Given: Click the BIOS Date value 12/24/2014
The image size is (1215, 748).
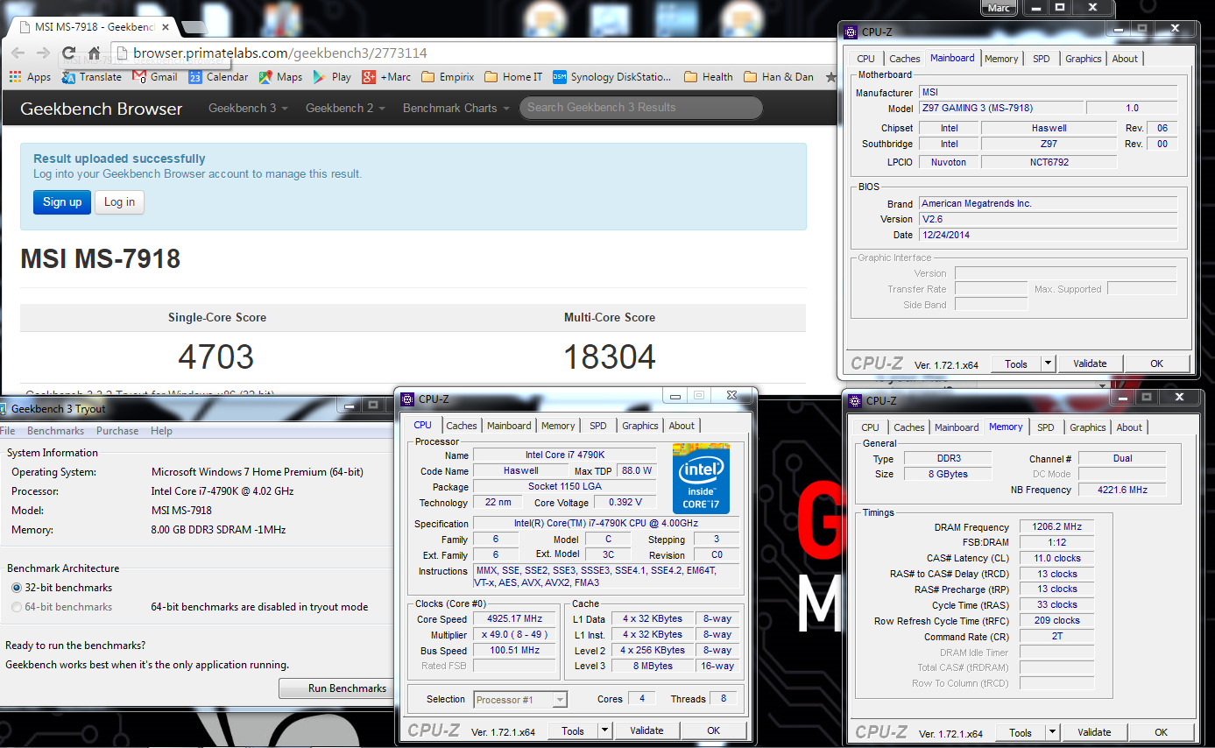Looking at the screenshot, I should coord(1048,235).
